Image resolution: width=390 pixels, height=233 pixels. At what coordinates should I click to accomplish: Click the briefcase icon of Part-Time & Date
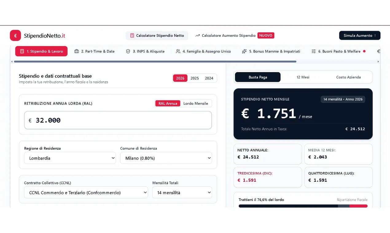(76, 51)
